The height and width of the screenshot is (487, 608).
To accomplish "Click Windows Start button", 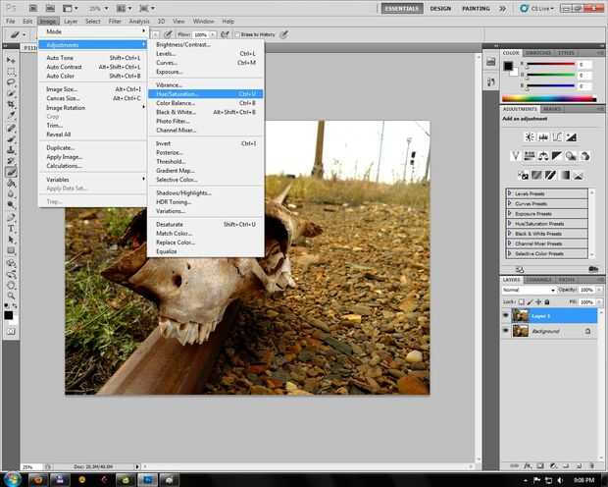I will (x=13, y=479).
